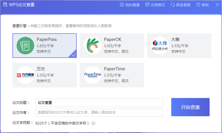Select the PaperOK engine card
The image size is (222, 133).
[x=112, y=46]
